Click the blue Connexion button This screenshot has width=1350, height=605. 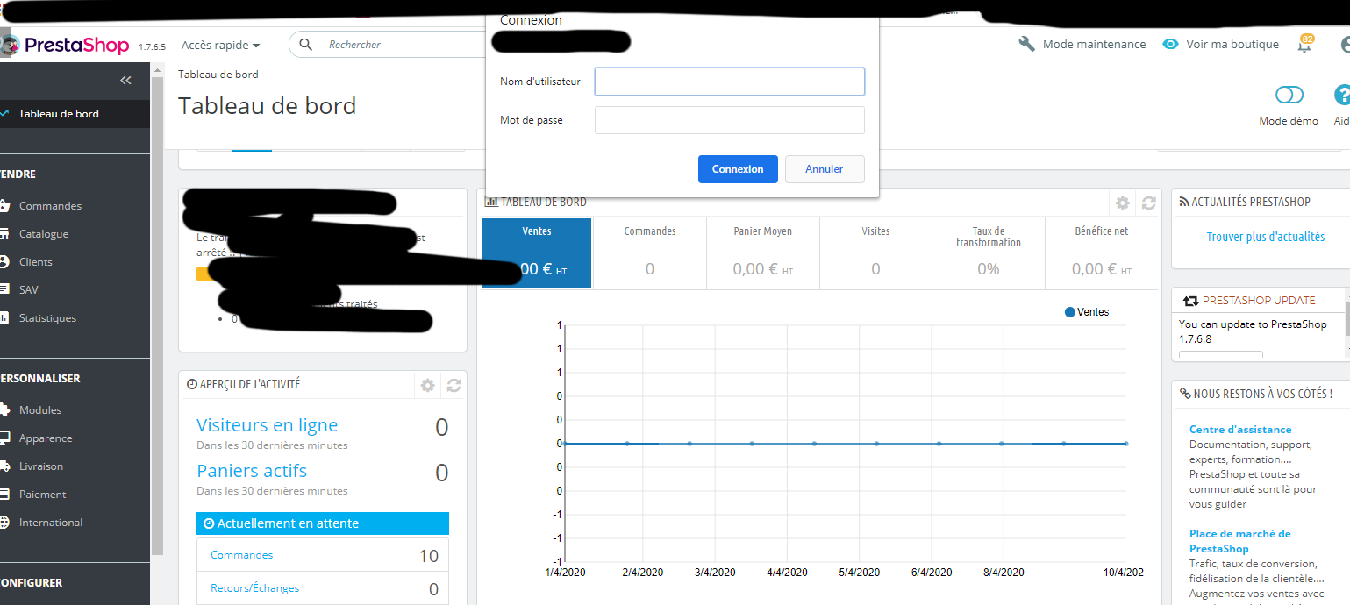coord(738,169)
